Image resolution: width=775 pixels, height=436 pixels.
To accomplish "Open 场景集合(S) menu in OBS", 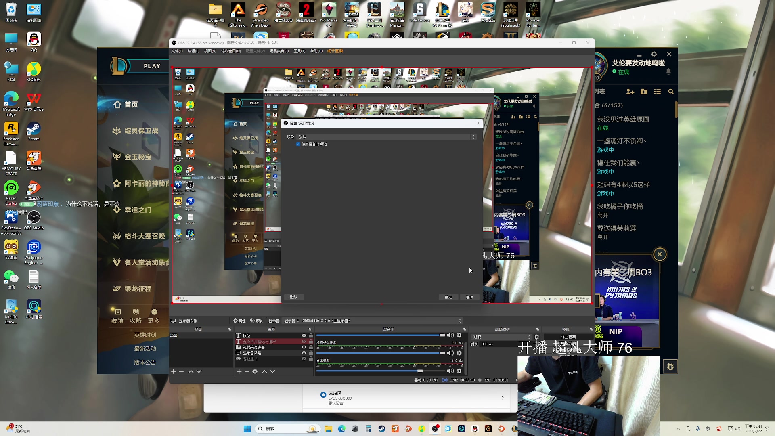I will [x=279, y=51].
